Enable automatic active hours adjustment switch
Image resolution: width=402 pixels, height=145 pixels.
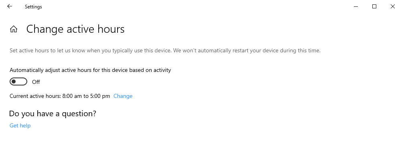click(x=18, y=82)
